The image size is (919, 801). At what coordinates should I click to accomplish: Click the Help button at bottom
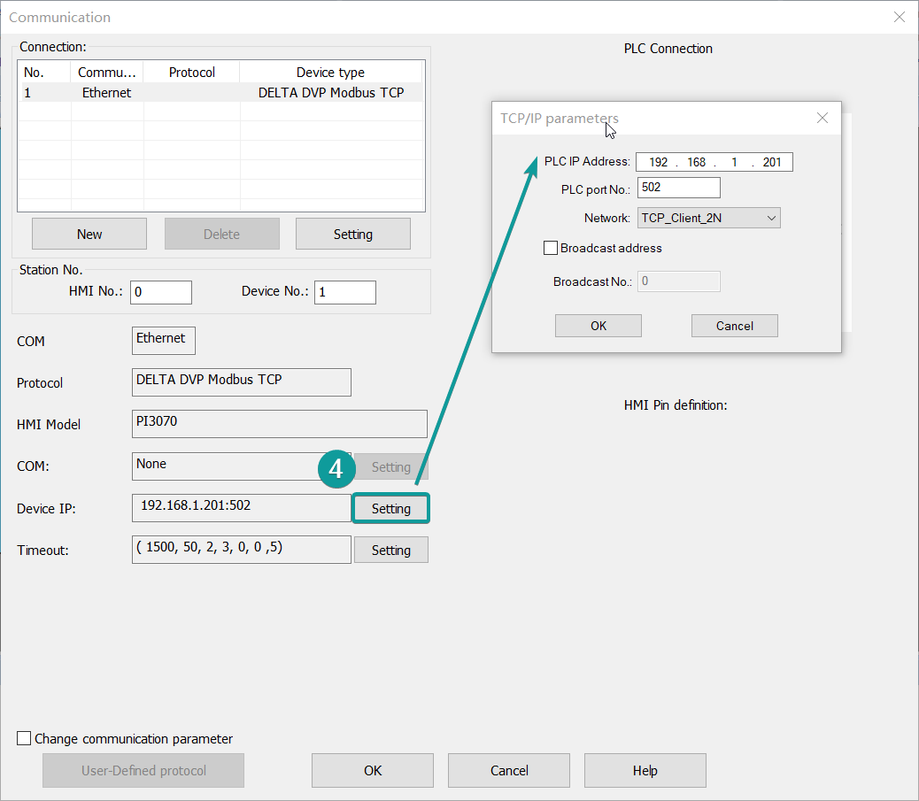[645, 770]
